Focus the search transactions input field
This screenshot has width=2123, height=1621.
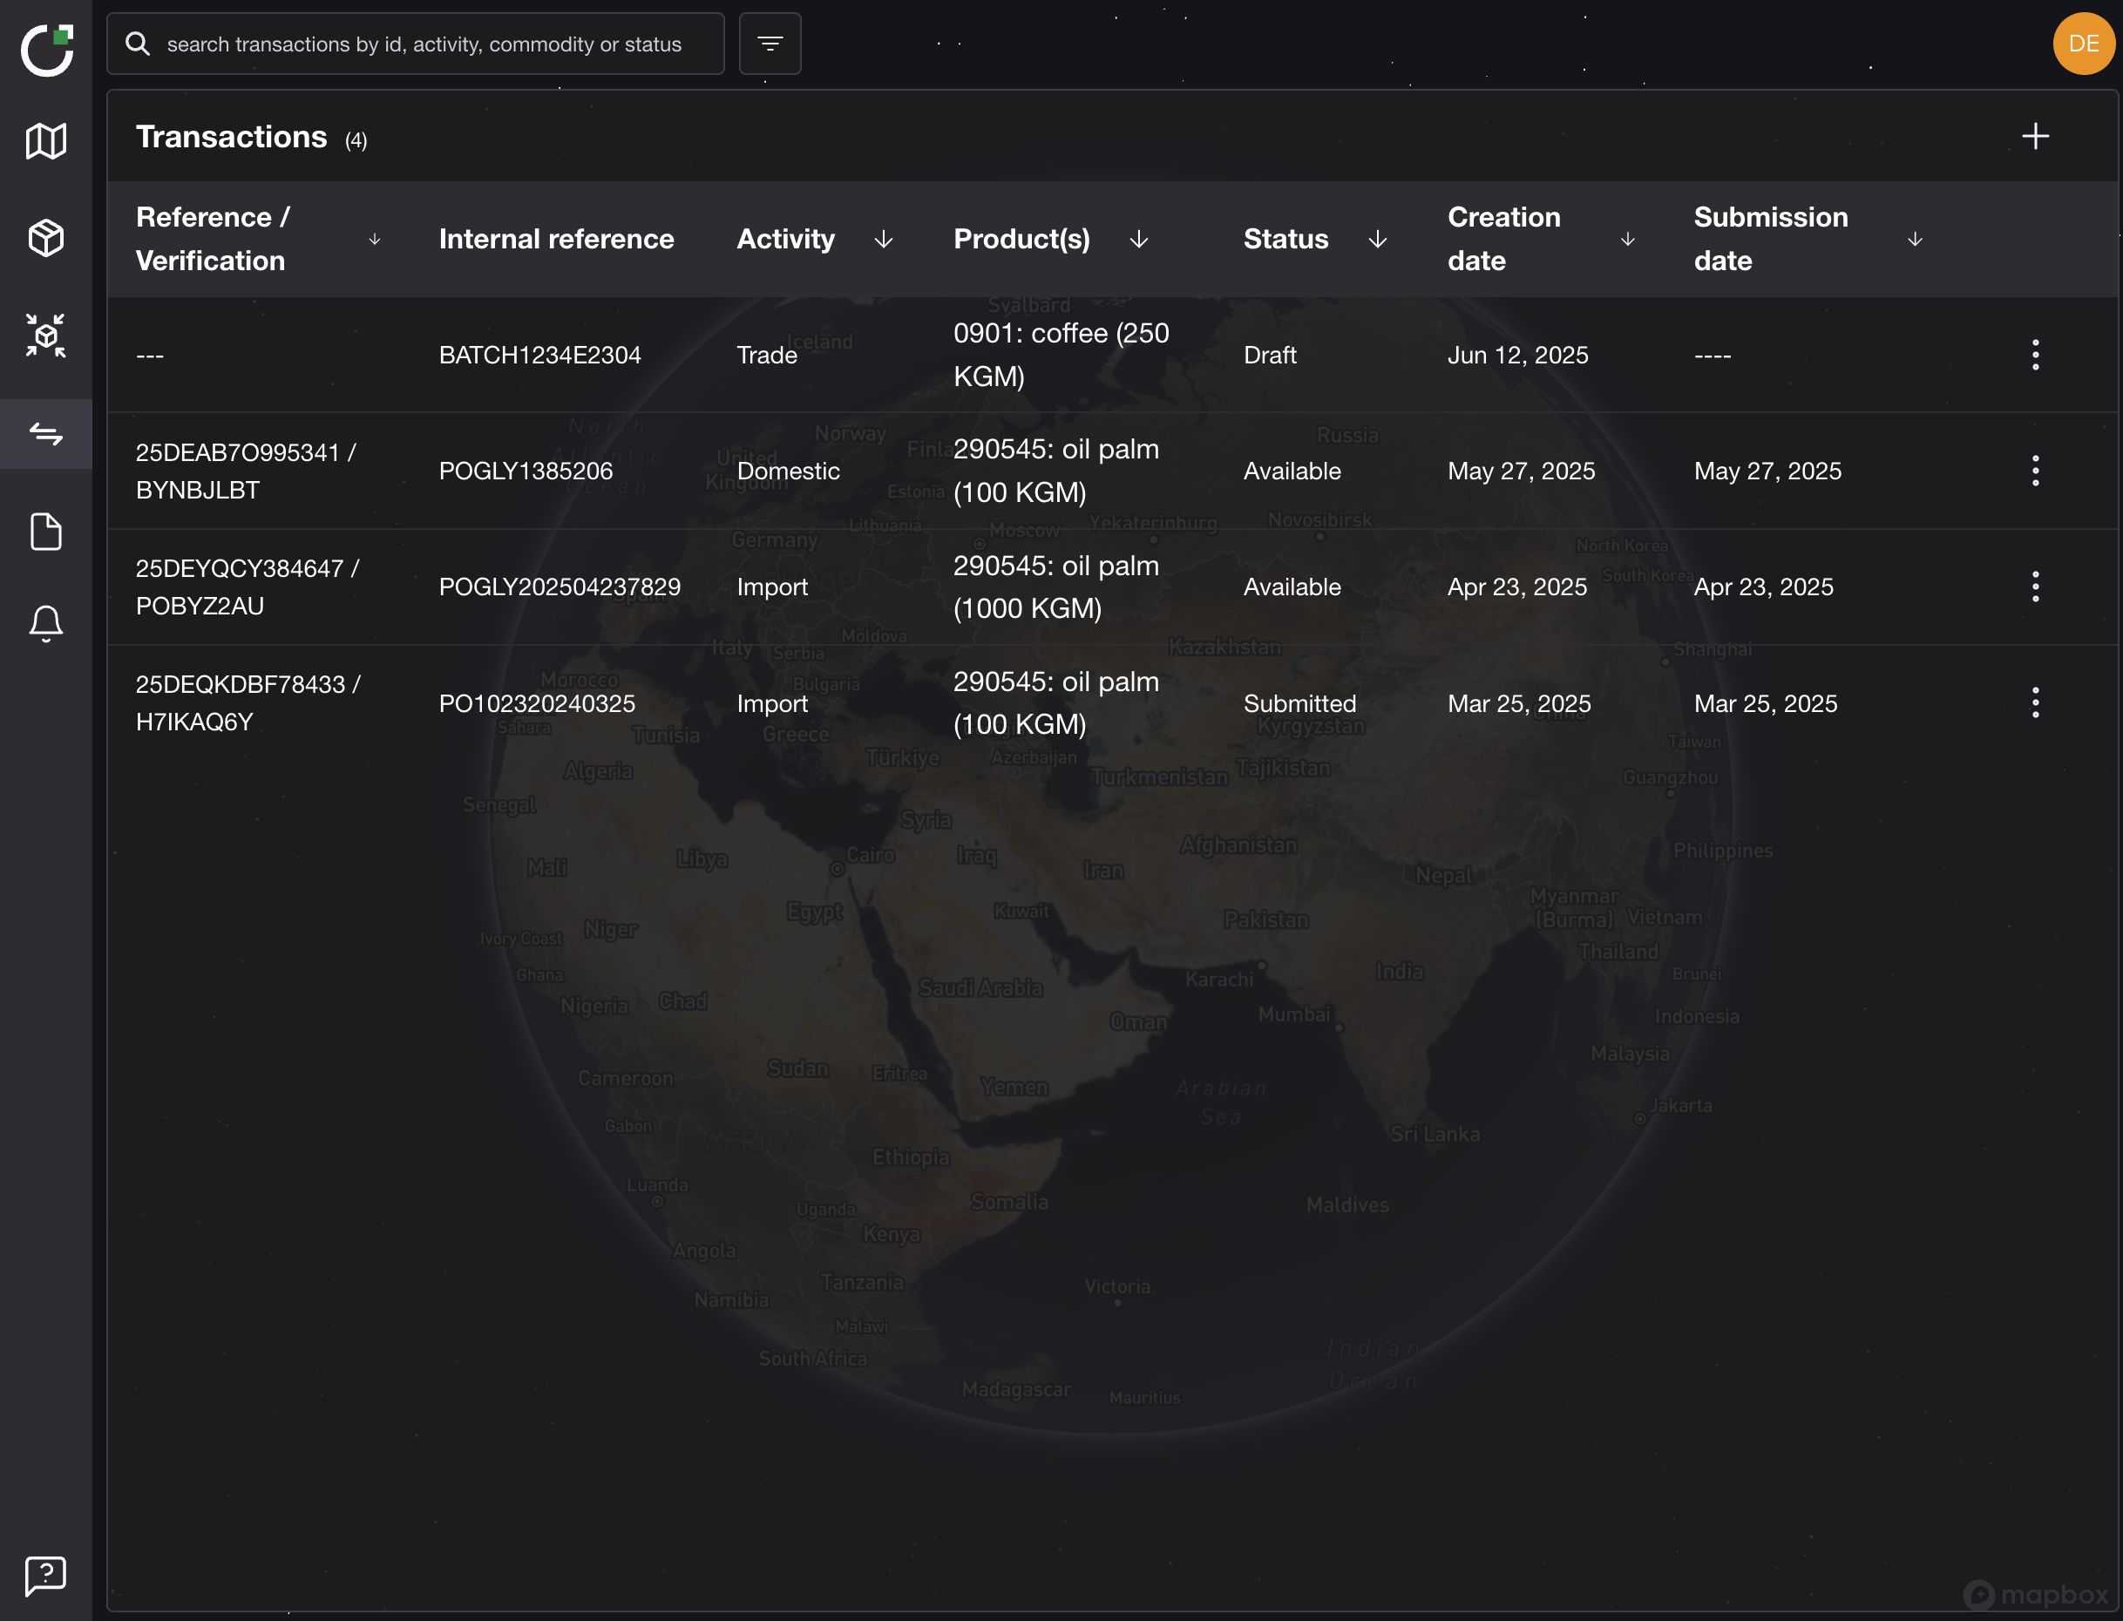[x=424, y=44]
